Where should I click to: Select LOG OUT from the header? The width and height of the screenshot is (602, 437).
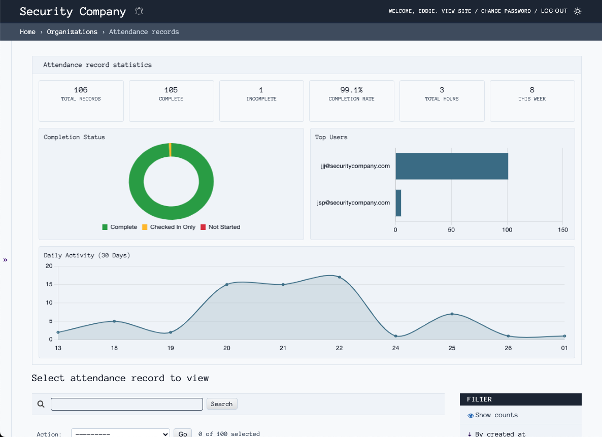pos(554,11)
